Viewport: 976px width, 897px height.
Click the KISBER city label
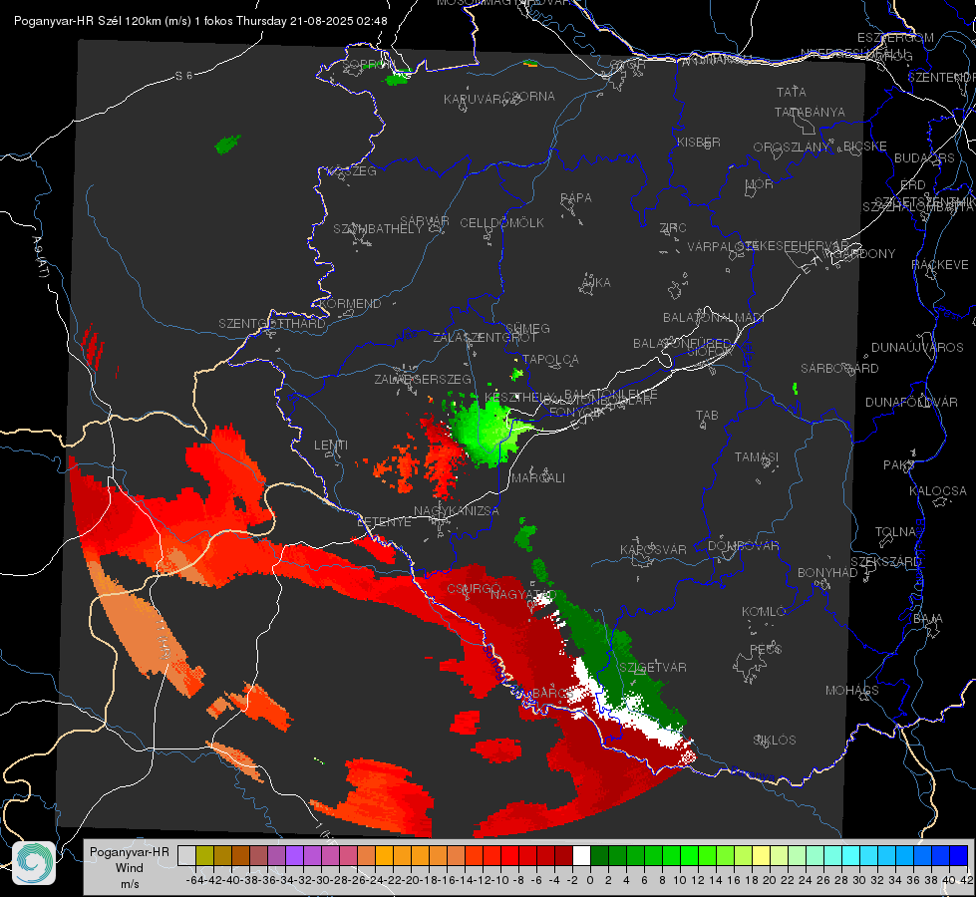699,142
